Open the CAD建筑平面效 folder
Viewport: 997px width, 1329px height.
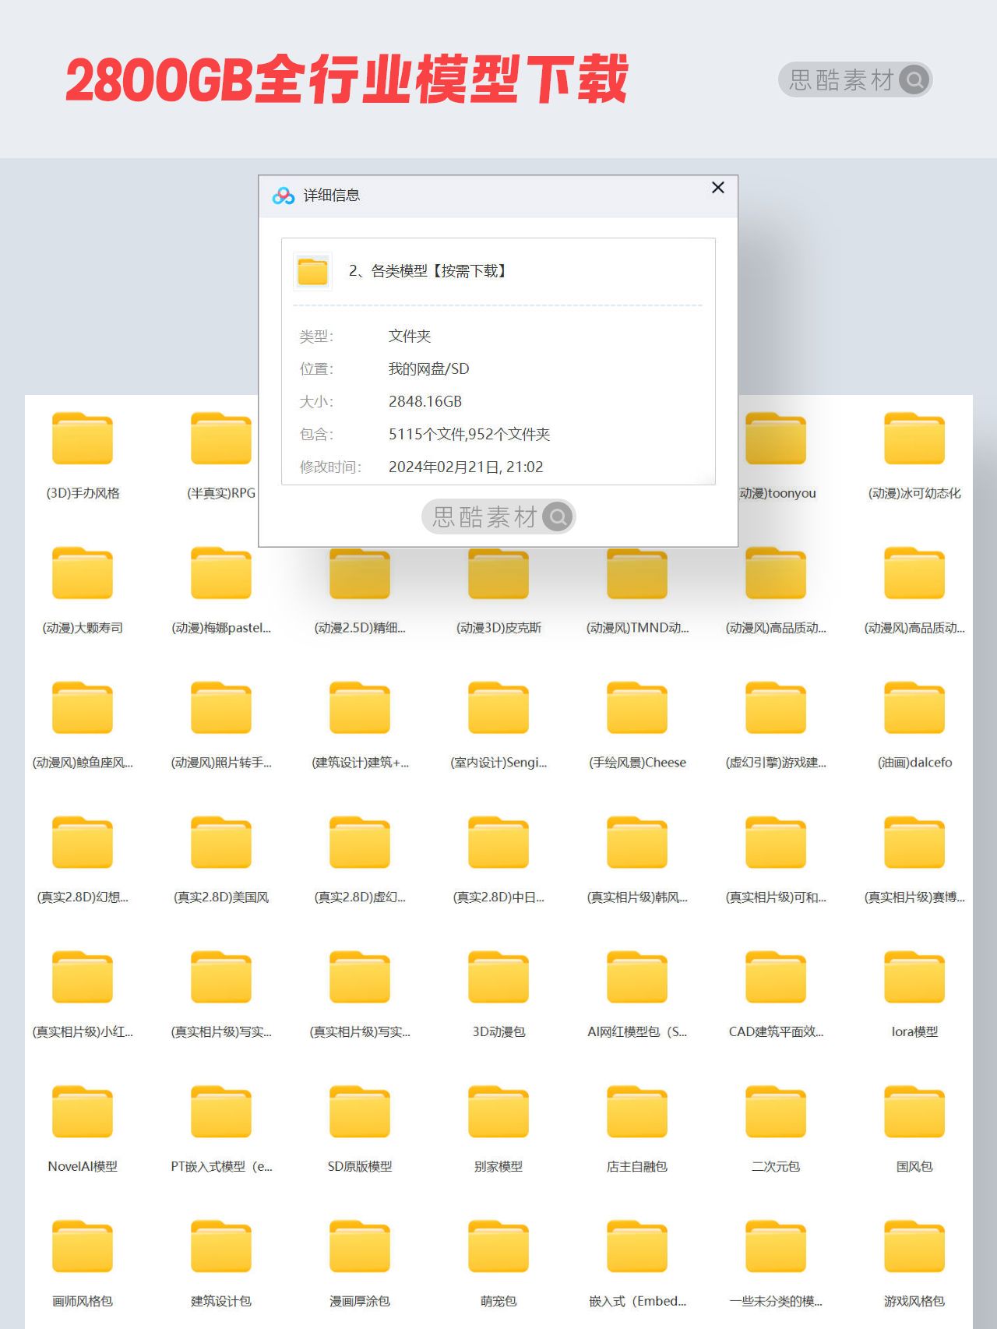point(776,977)
